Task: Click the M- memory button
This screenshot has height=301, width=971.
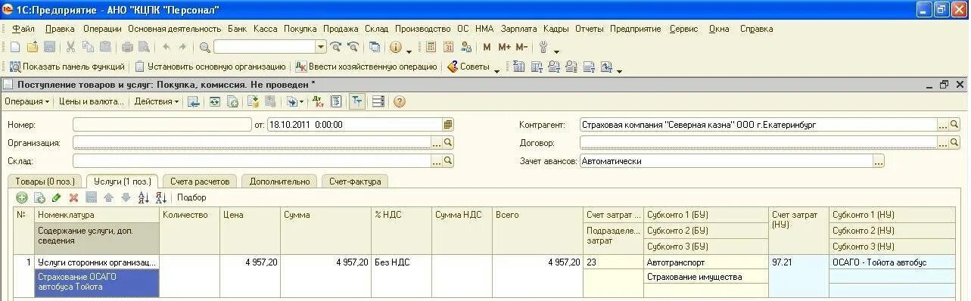Action: click(x=522, y=47)
